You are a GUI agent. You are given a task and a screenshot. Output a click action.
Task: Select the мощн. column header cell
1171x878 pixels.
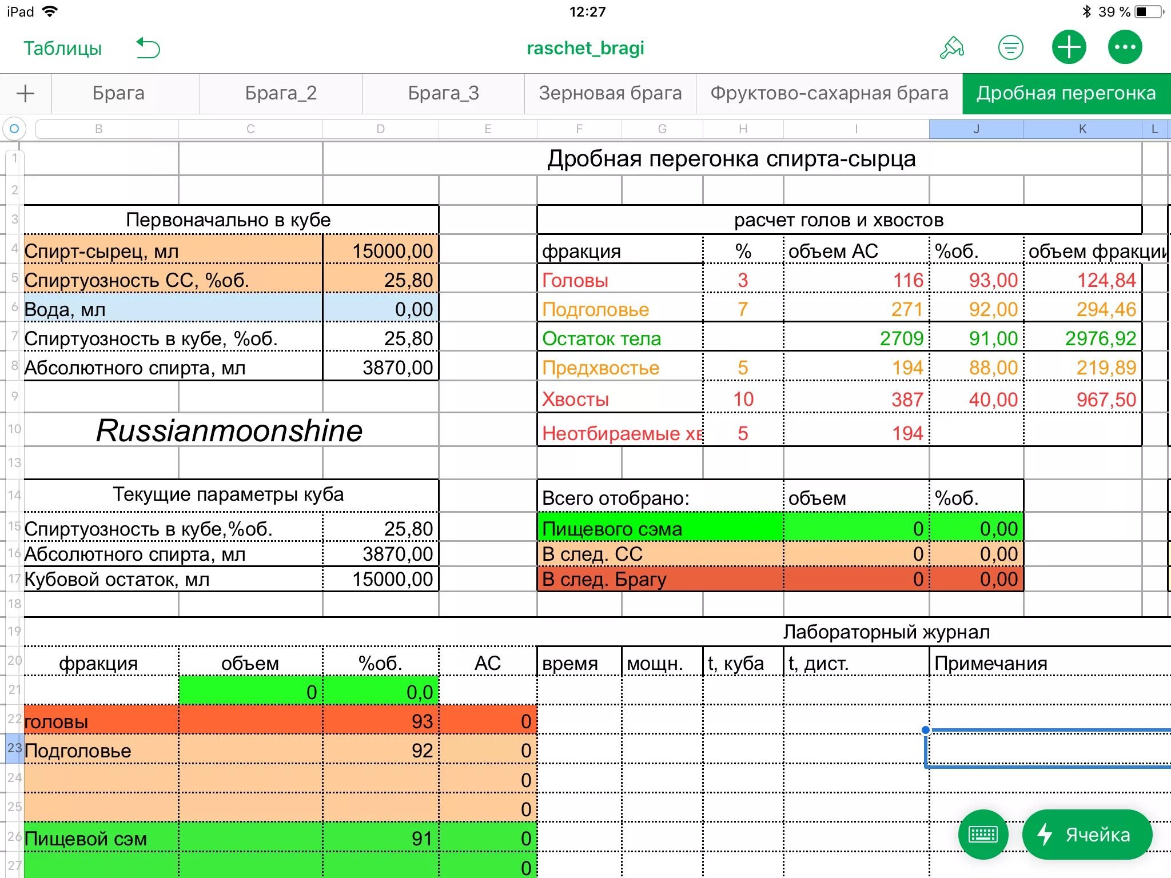[662, 663]
